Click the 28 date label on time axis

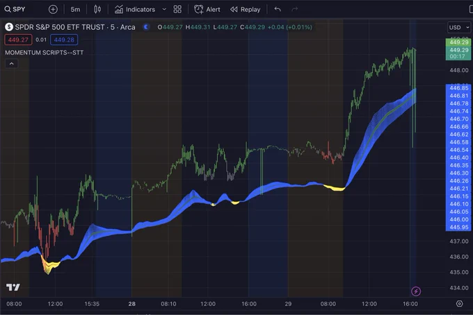click(x=132, y=304)
